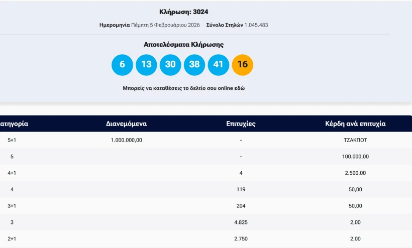Select the 4.825 winners count
This screenshot has width=412, height=248.
tap(241, 222)
